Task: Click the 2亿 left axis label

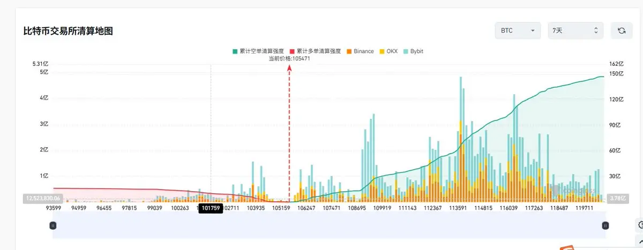Action: click(x=45, y=150)
